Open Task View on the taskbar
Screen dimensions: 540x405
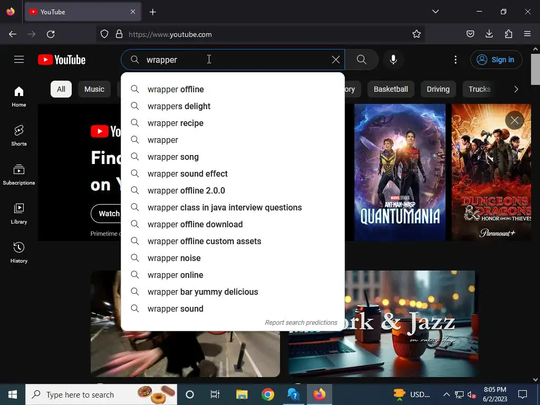point(215,394)
